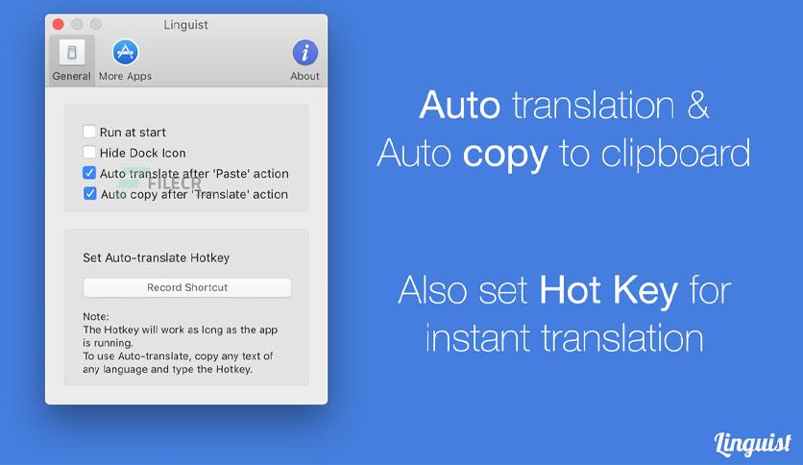Untick Auto translate after 'Paste' action
803x465 pixels.
tap(89, 173)
